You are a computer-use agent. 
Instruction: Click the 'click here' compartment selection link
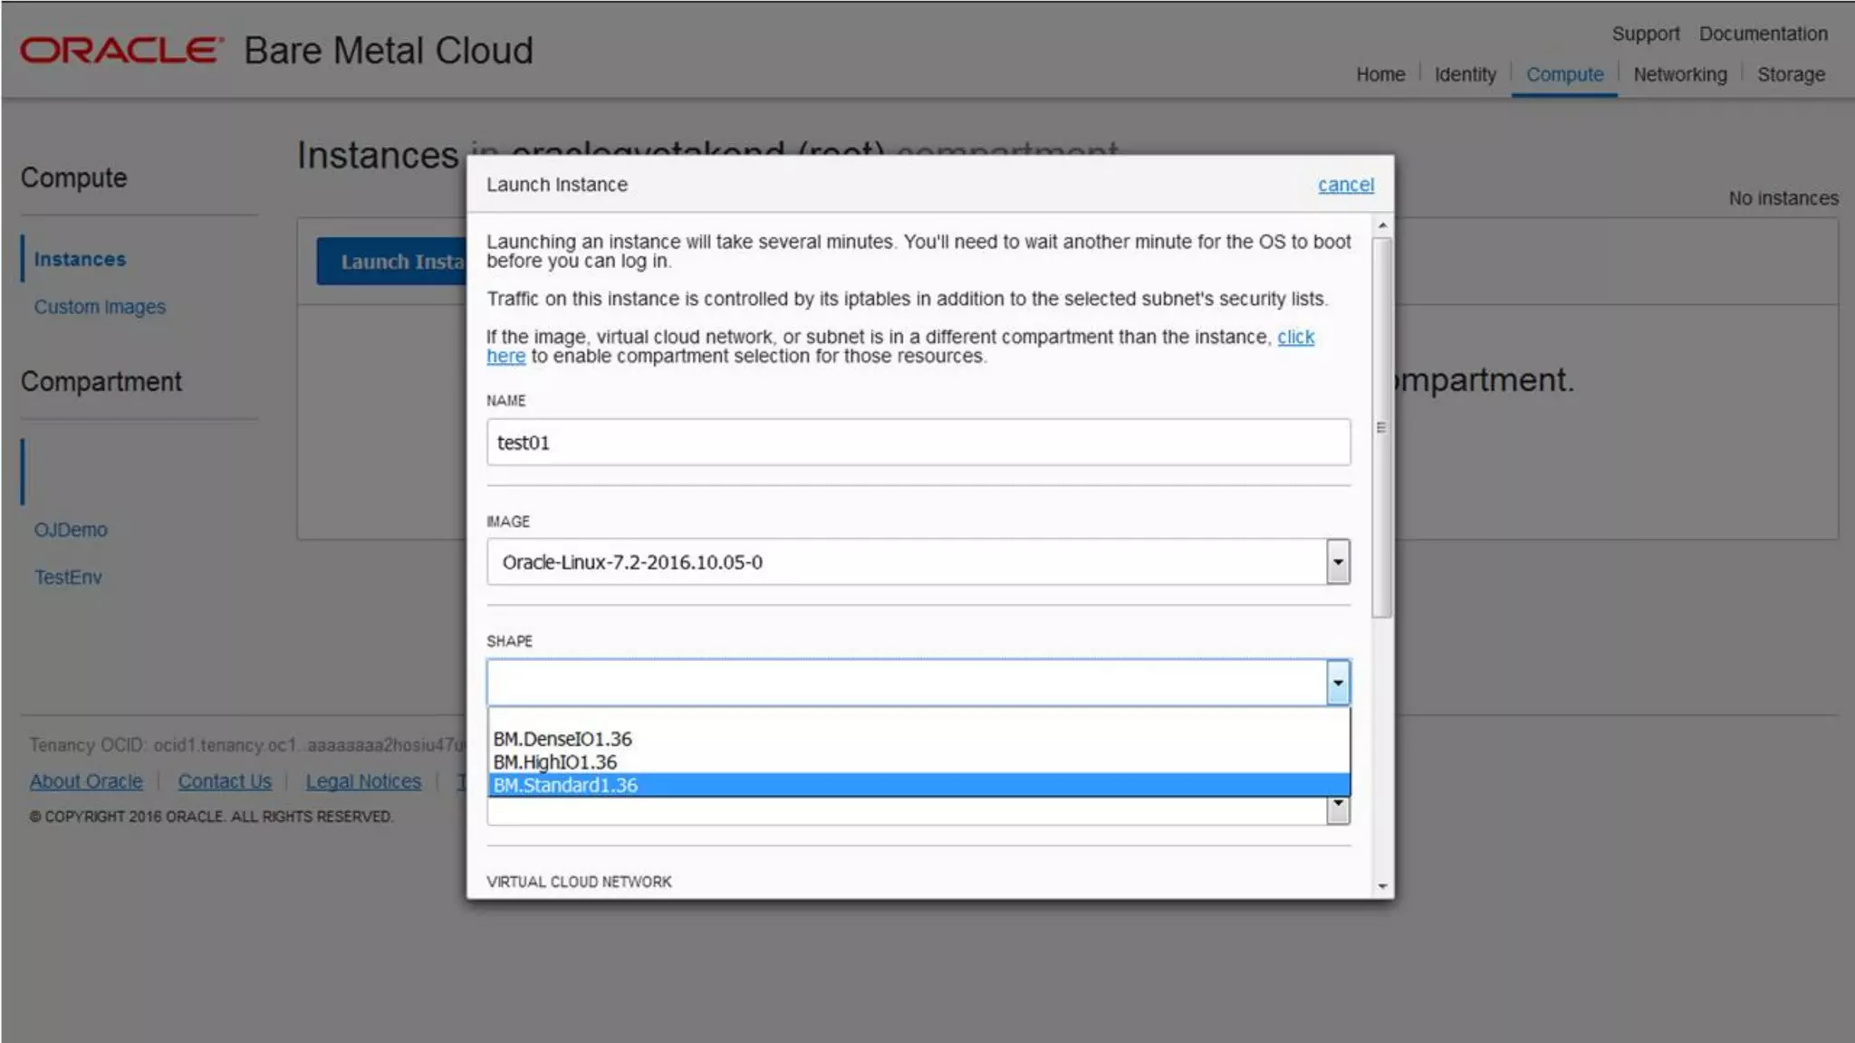[1295, 337]
